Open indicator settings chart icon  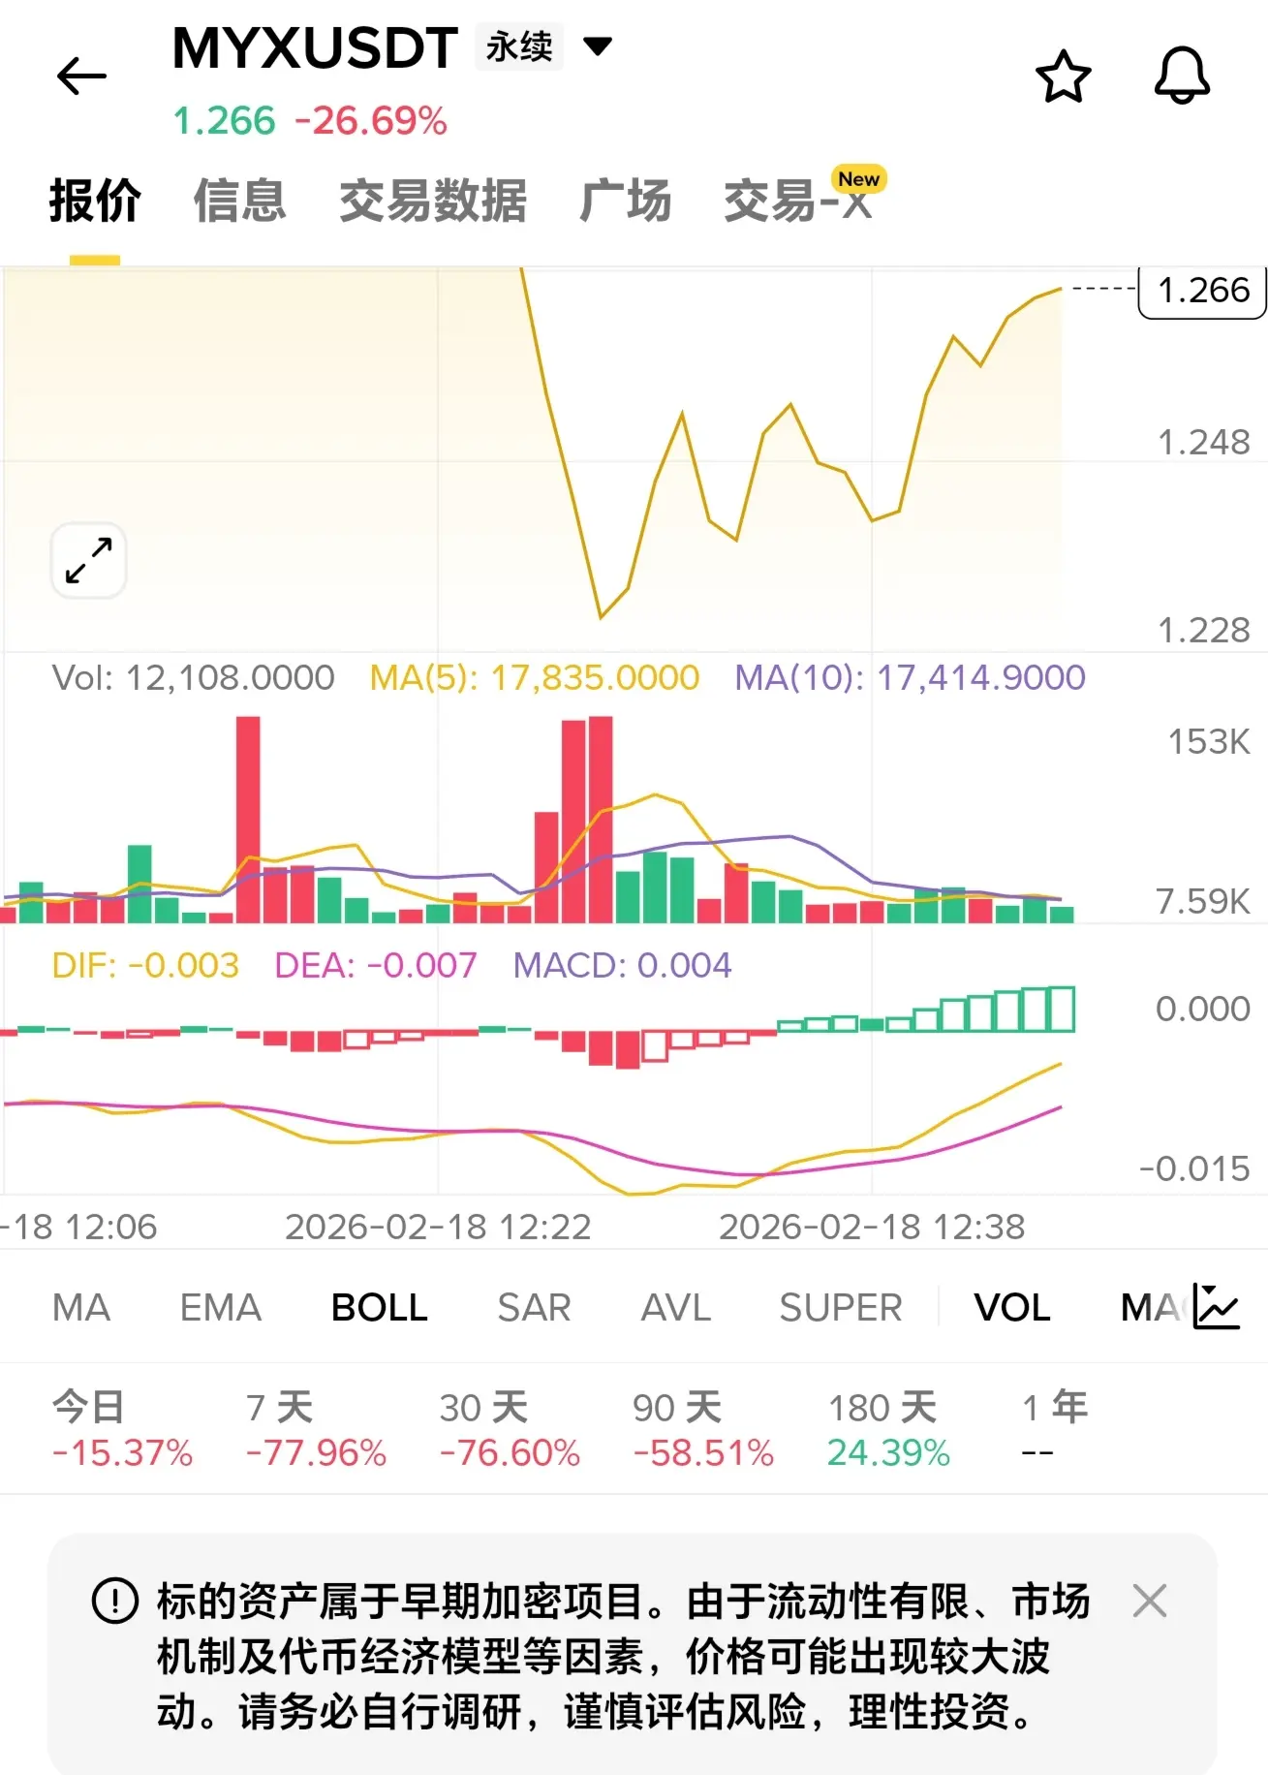click(x=1216, y=1306)
